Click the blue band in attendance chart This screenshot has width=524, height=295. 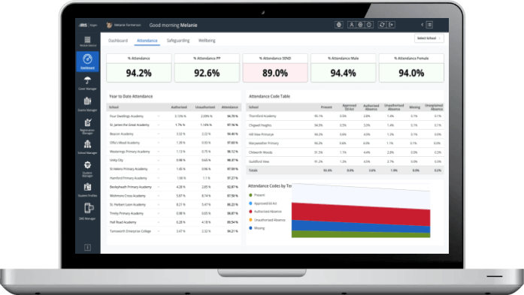coord(361,227)
